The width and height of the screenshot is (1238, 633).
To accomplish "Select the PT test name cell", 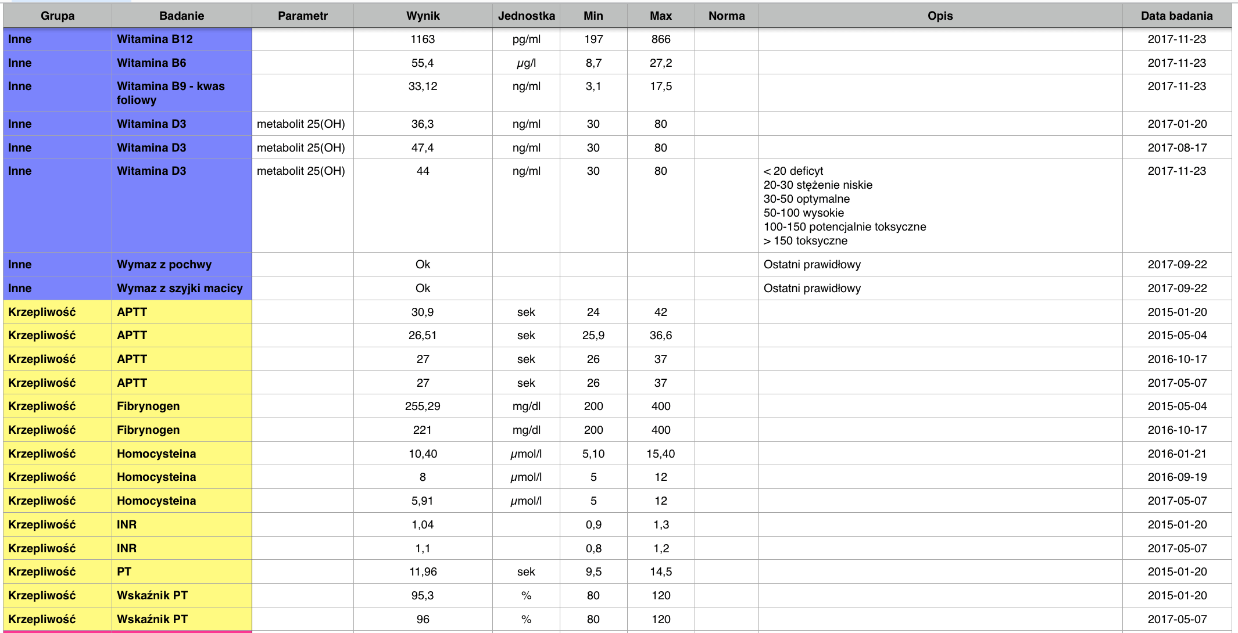I will 182,571.
